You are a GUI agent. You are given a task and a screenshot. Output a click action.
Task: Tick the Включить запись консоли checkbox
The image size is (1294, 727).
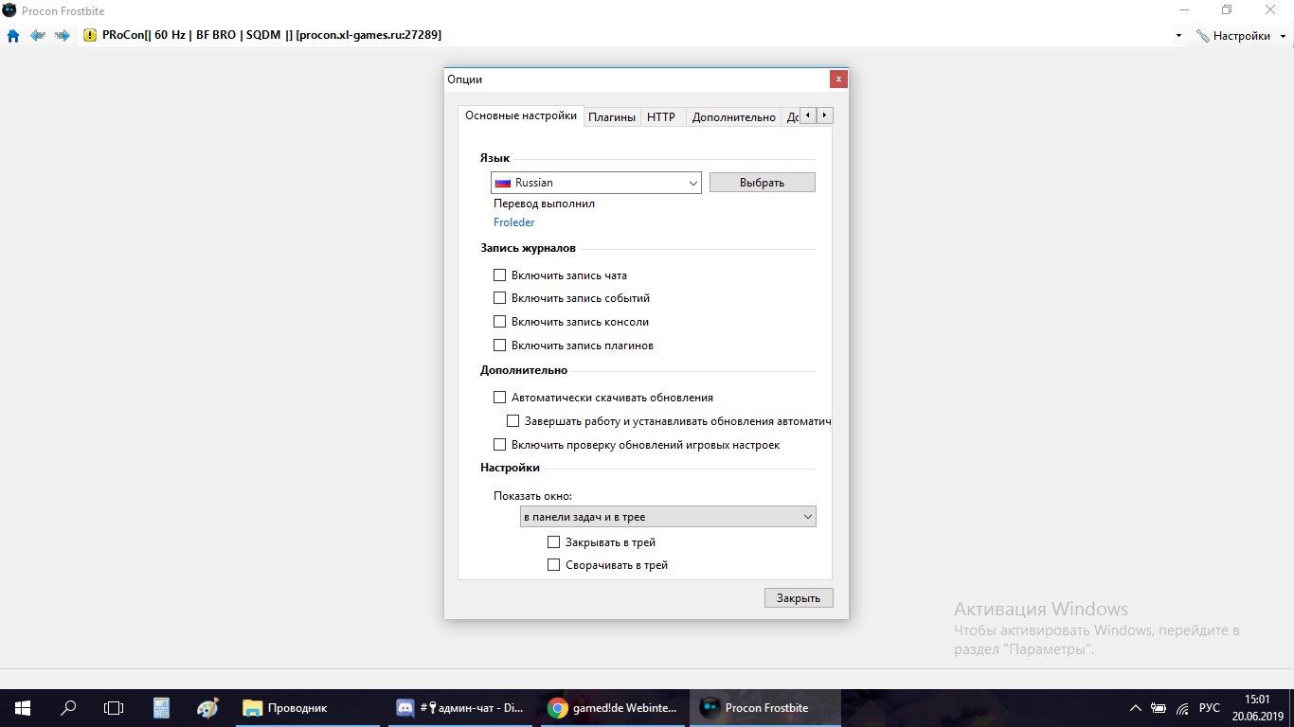(x=500, y=322)
